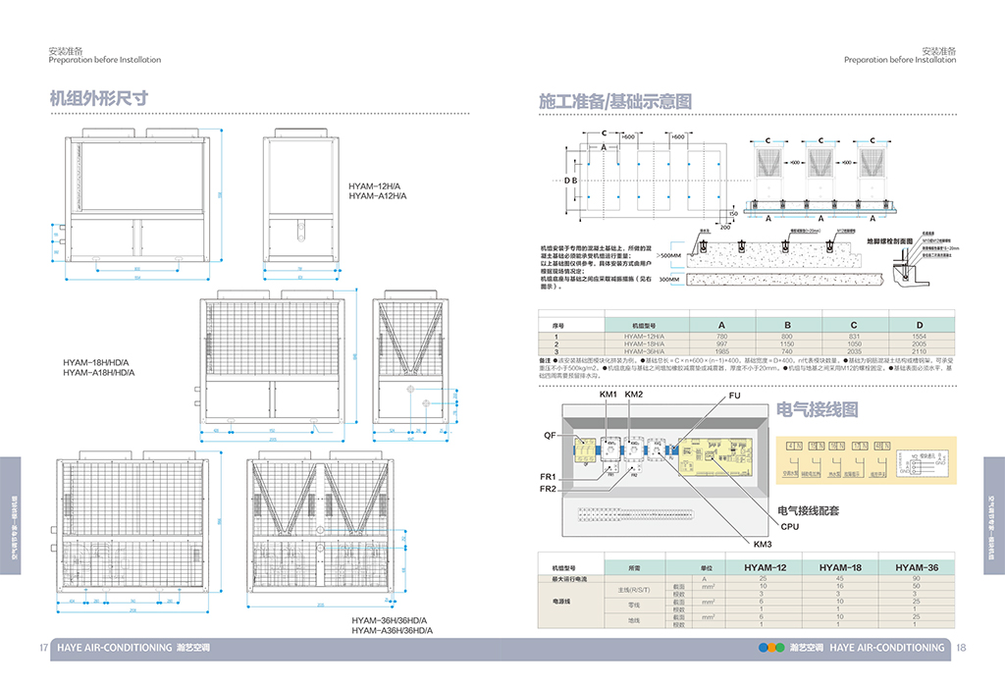Click the 机组外形尺寸 section heading
Image resolution: width=1005 pixels, height=686 pixels.
tap(99, 99)
